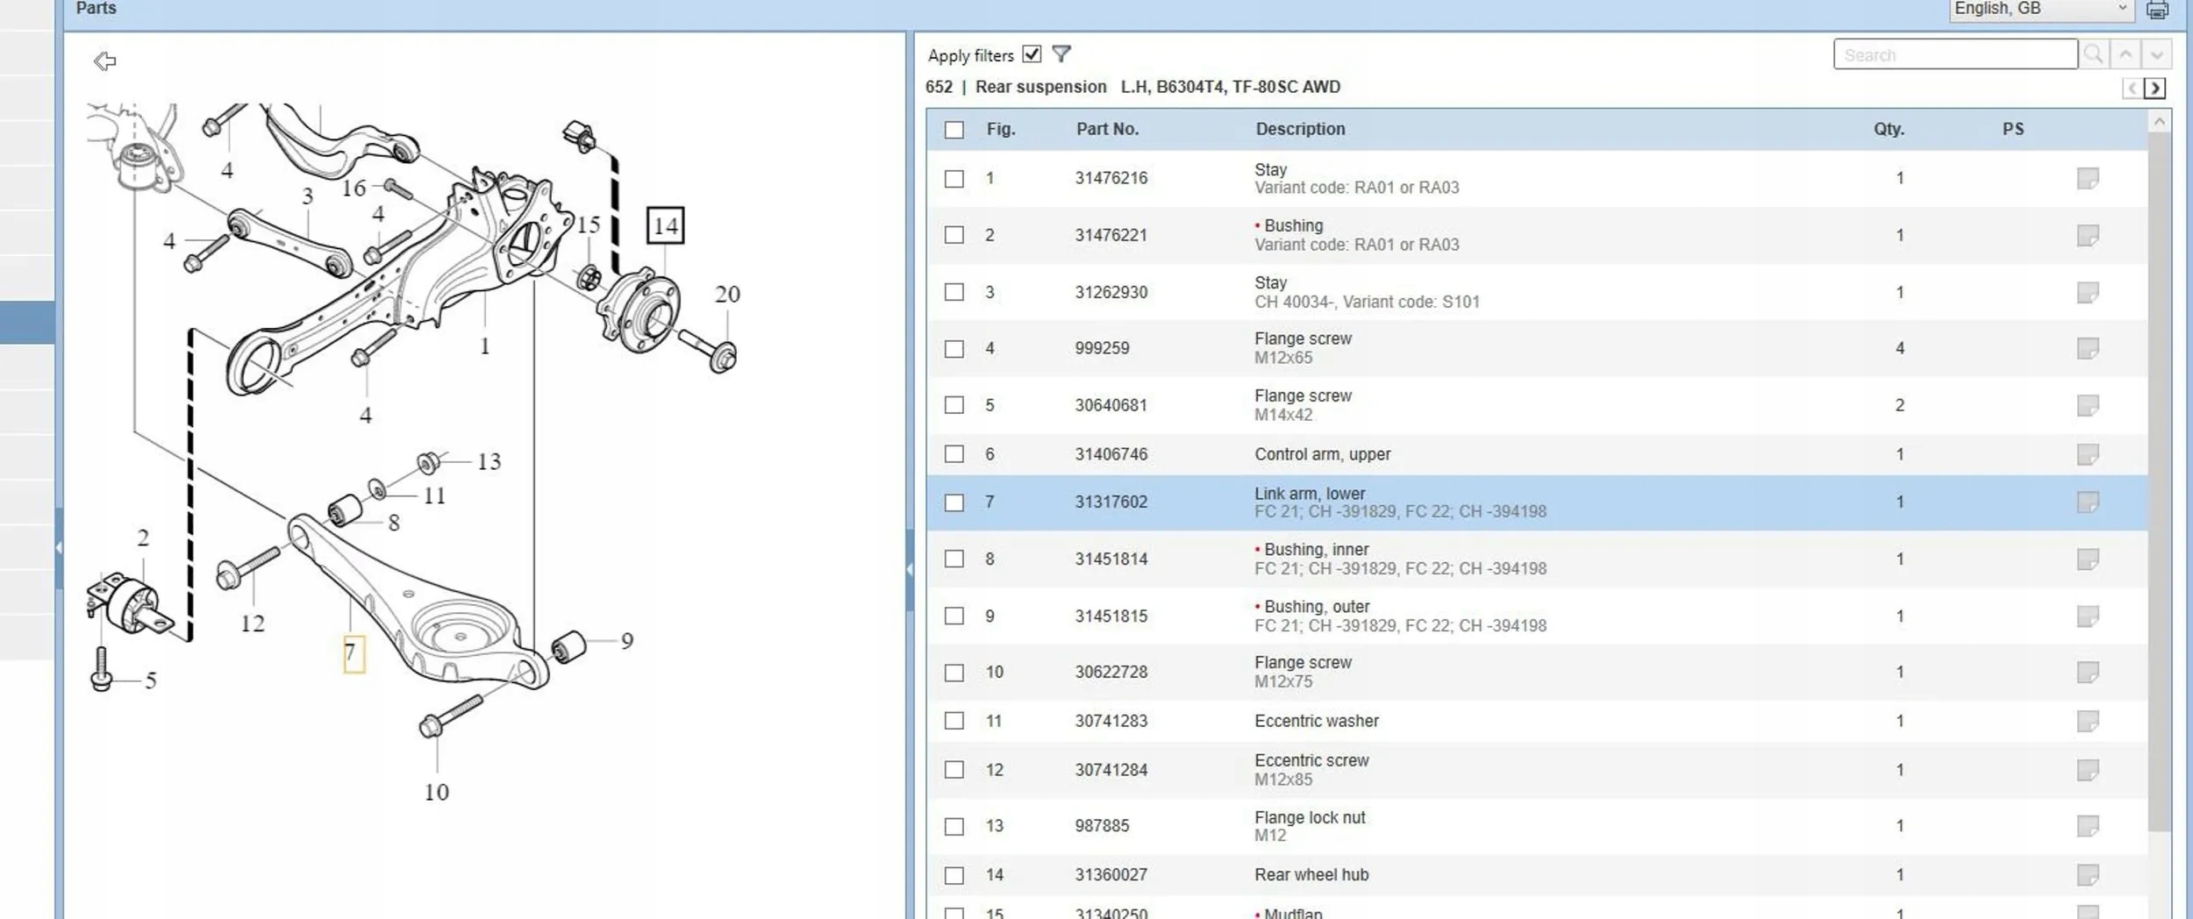Click part number 987885

[x=1103, y=826]
